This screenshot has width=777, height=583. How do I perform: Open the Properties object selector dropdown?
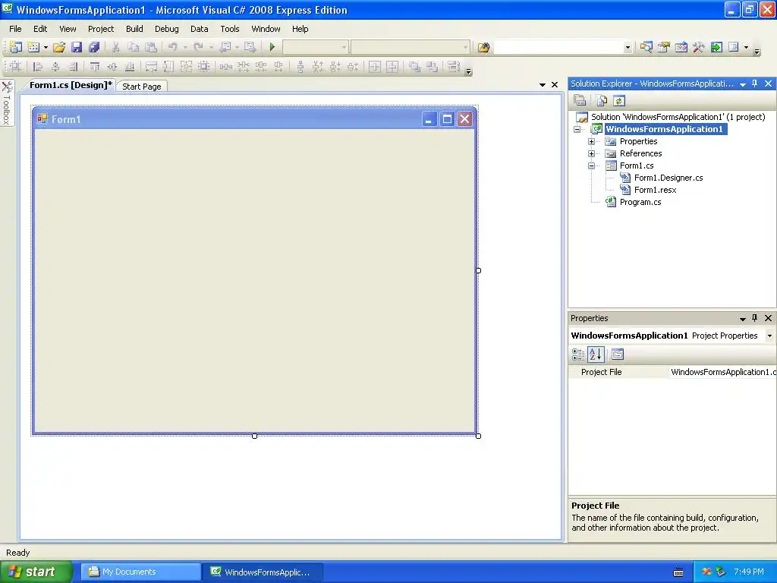click(x=769, y=336)
